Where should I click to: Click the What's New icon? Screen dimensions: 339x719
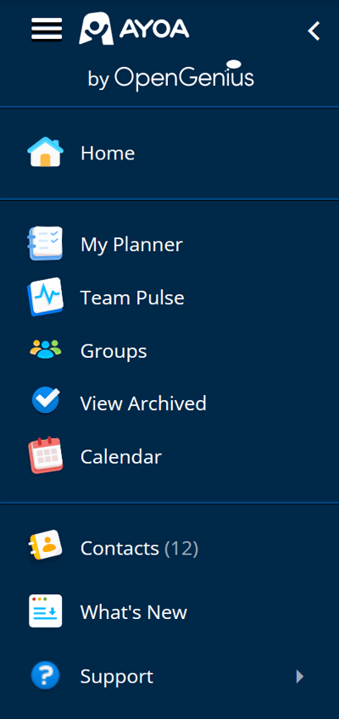[x=46, y=610]
